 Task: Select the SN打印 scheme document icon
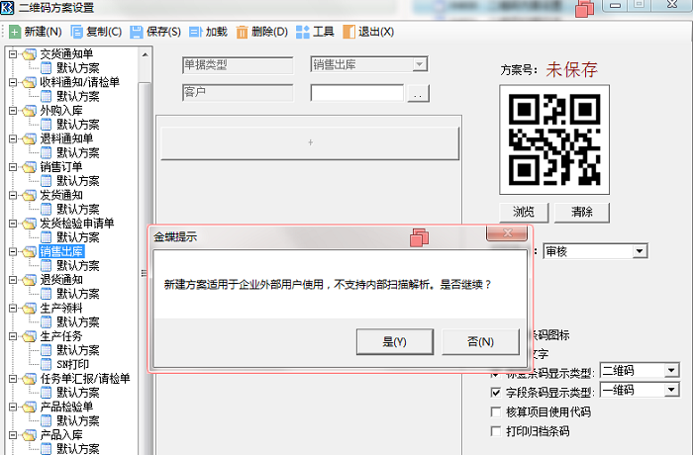click(x=47, y=364)
